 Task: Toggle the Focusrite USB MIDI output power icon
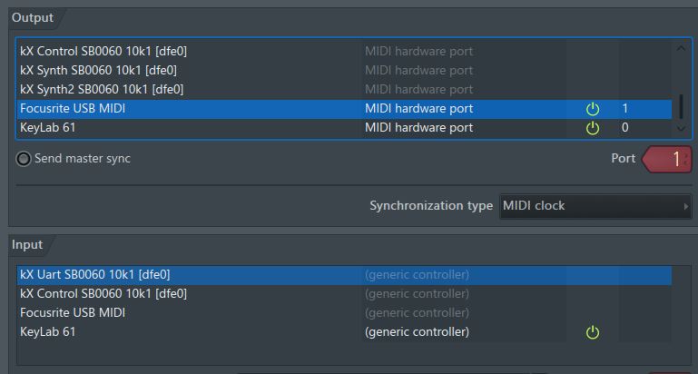point(593,109)
